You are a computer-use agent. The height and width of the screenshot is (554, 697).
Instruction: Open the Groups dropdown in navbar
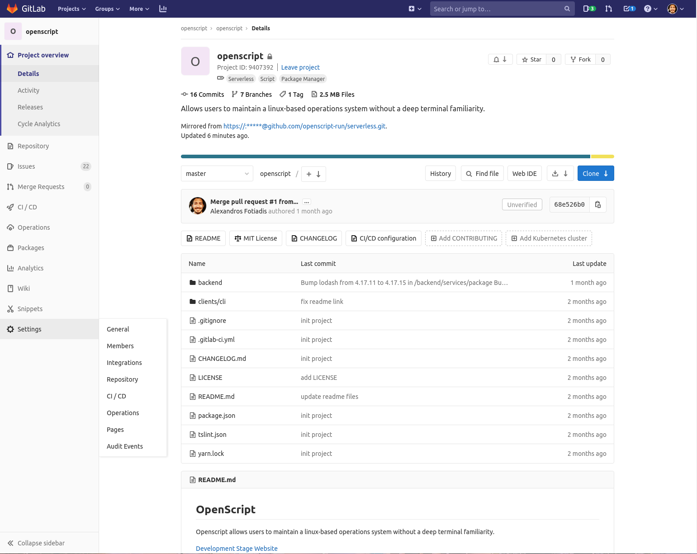pos(107,9)
